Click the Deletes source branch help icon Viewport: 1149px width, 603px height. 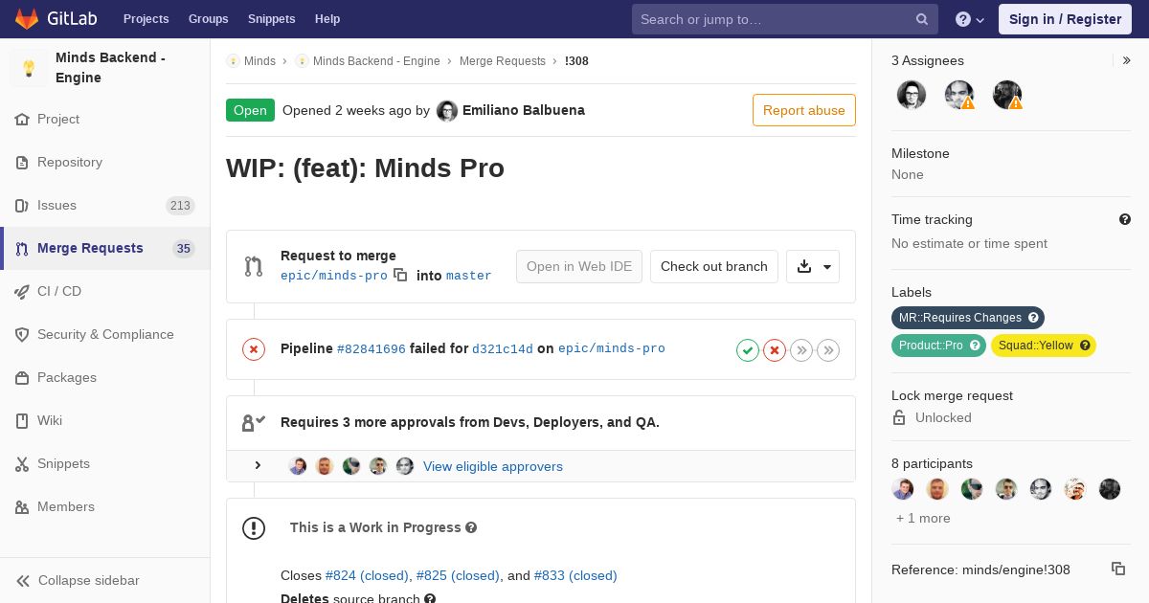tap(430, 599)
